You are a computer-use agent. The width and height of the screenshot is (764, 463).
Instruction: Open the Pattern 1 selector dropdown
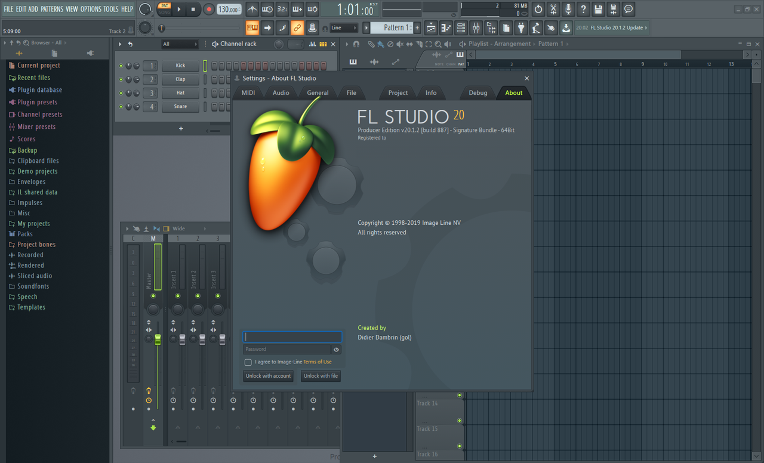point(391,27)
